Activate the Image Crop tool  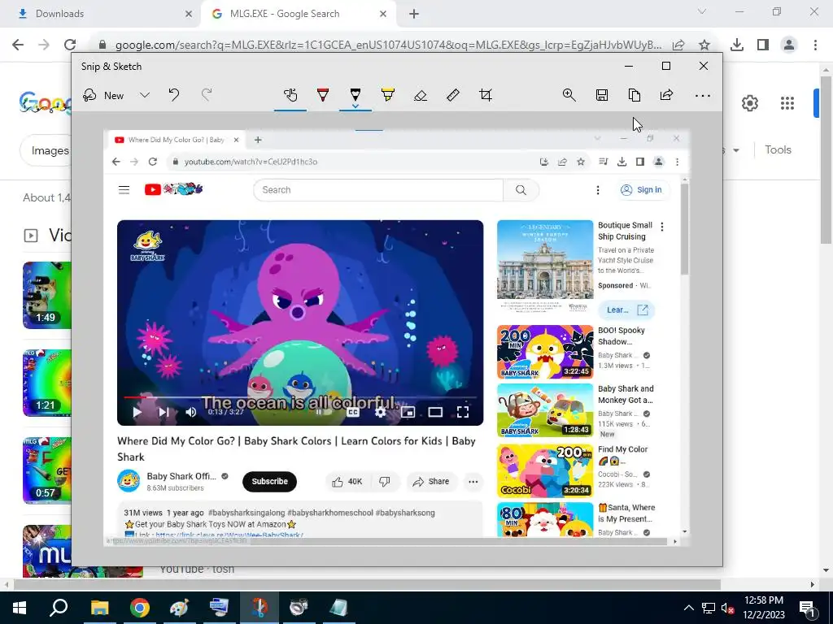(x=486, y=96)
